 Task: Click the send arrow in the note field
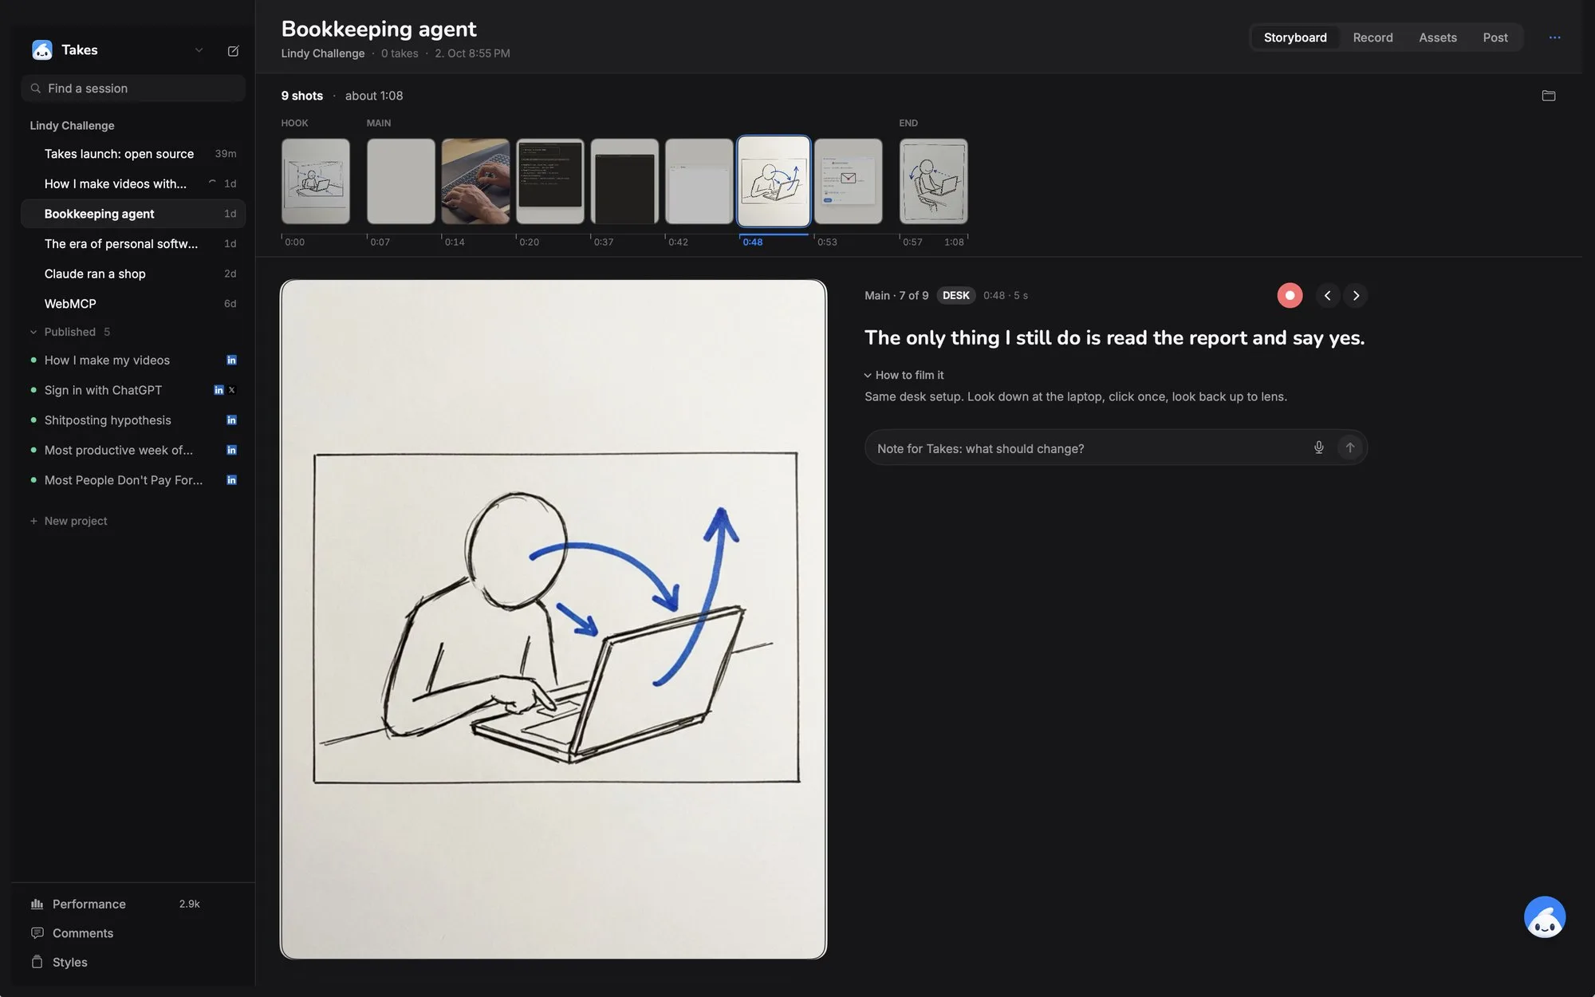(x=1349, y=447)
